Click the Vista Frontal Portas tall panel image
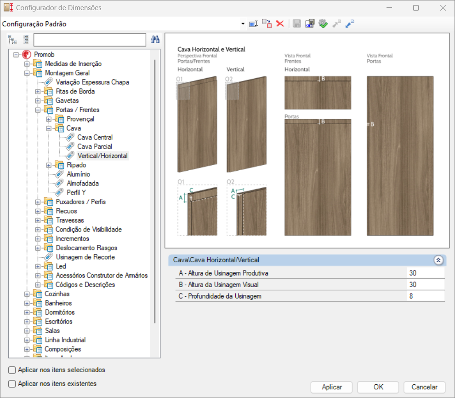The width and height of the screenshot is (455, 398). click(x=400, y=156)
